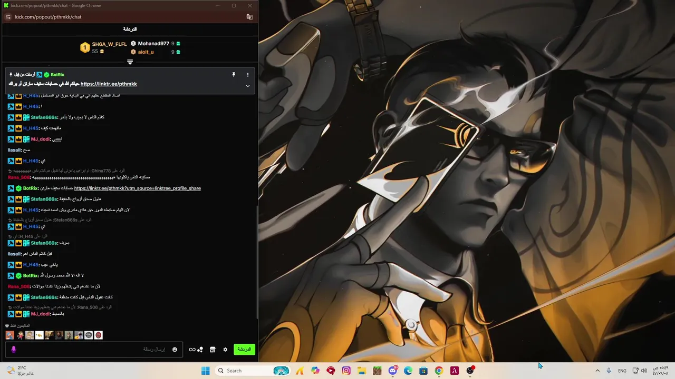The image size is (675, 379).
Task: Open Instagram from taskbar
Action: click(346, 371)
